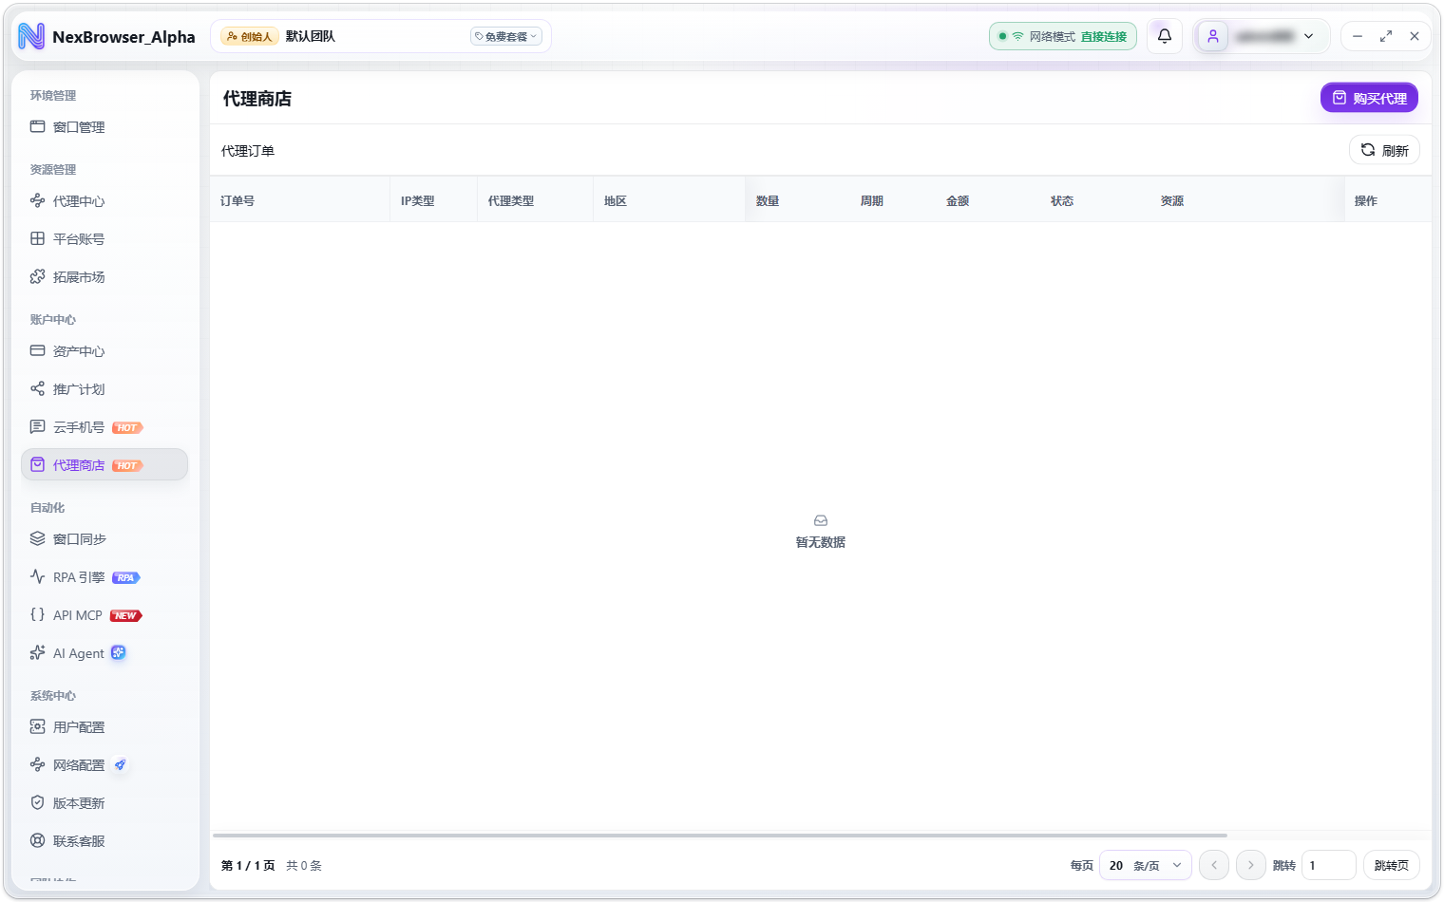Expand the 免费套餐 plan dropdown

(x=506, y=36)
